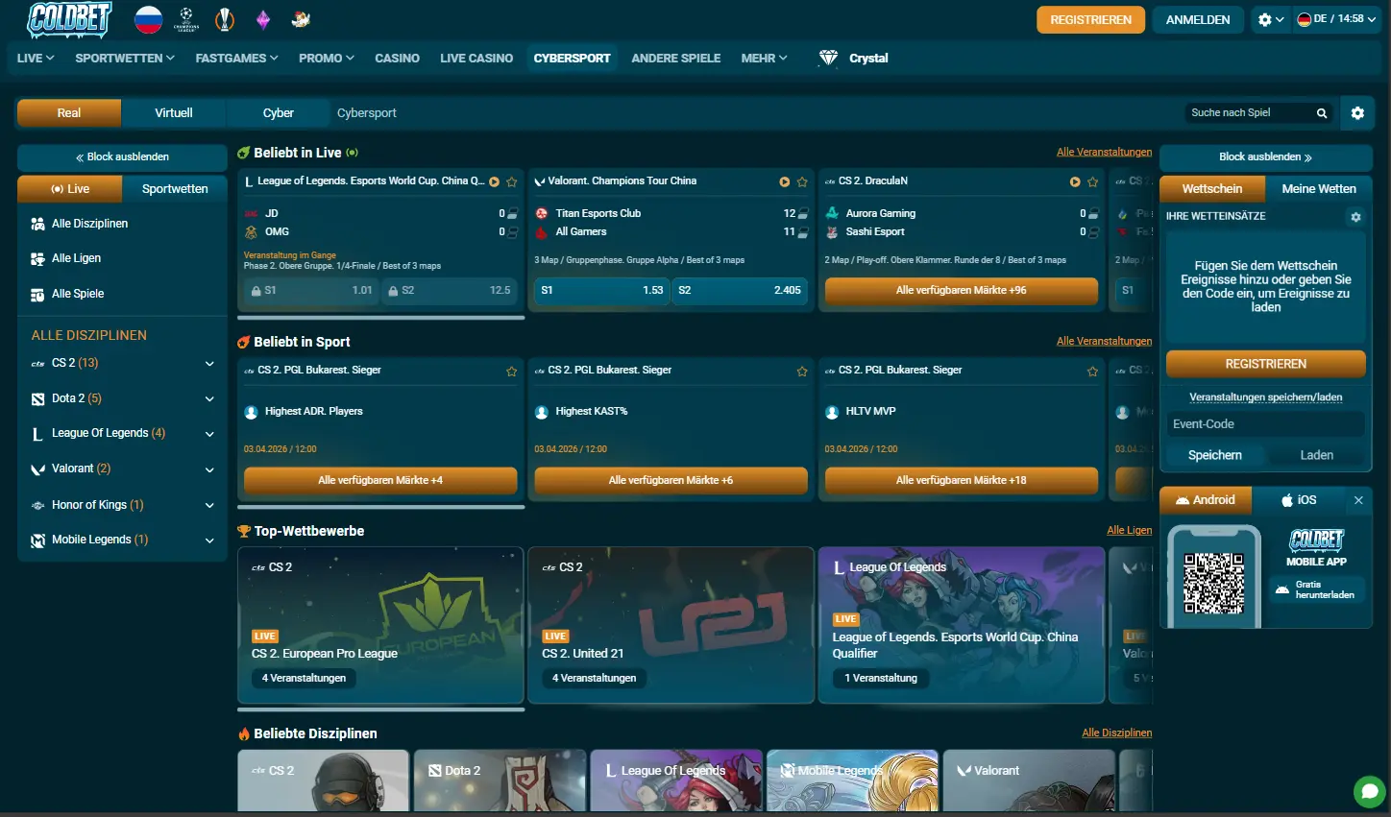Open the Champions League icon in header
This screenshot has height=817, width=1391.
pyautogui.click(x=185, y=18)
